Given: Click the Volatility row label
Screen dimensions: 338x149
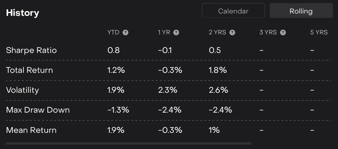Looking at the screenshot, I should (x=22, y=90).
